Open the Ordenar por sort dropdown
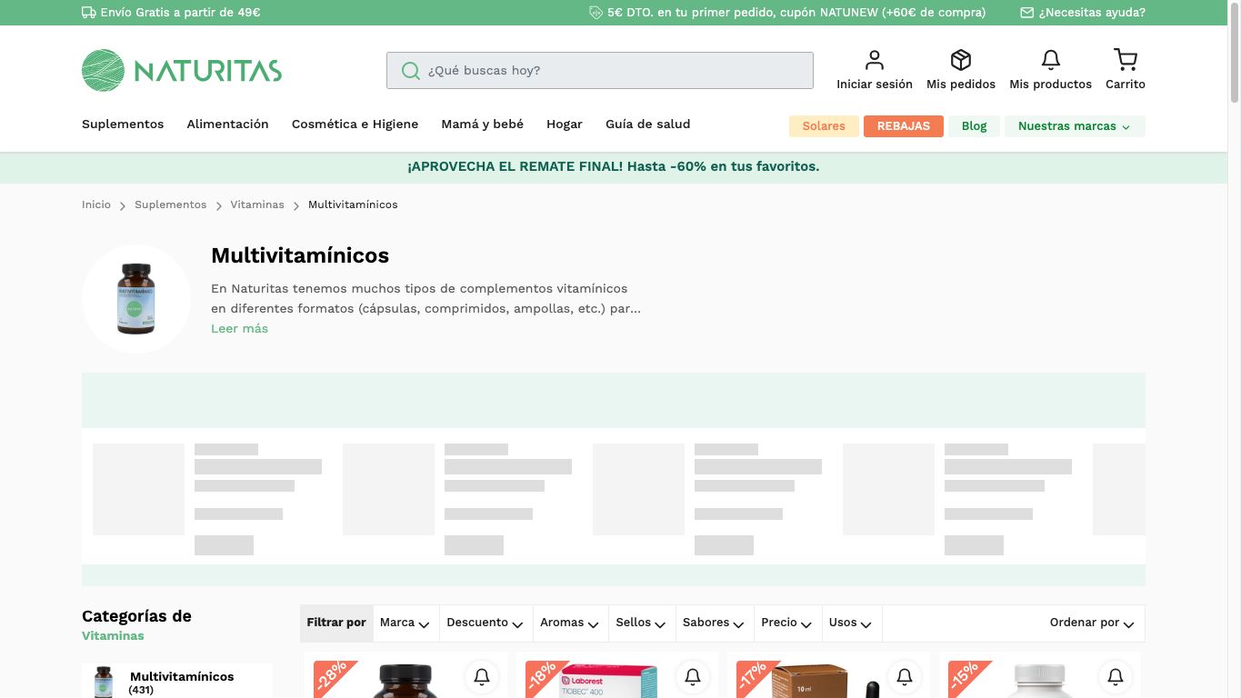Screen dimensions: 1241x698 [1092, 623]
